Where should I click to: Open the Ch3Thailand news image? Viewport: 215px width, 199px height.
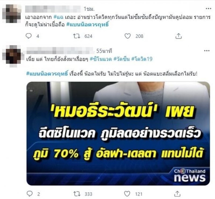(118, 134)
